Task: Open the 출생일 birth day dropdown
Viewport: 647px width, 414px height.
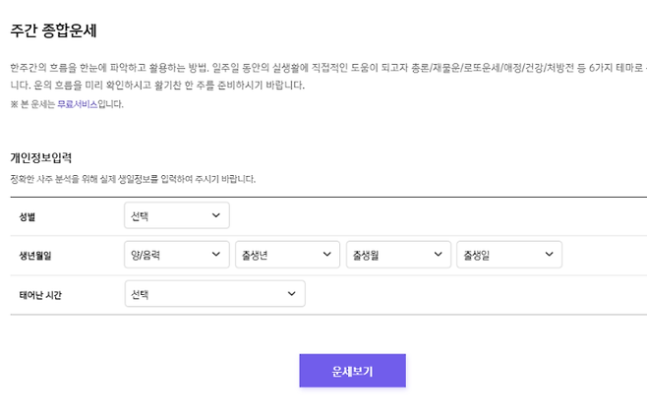Action: [x=509, y=255]
